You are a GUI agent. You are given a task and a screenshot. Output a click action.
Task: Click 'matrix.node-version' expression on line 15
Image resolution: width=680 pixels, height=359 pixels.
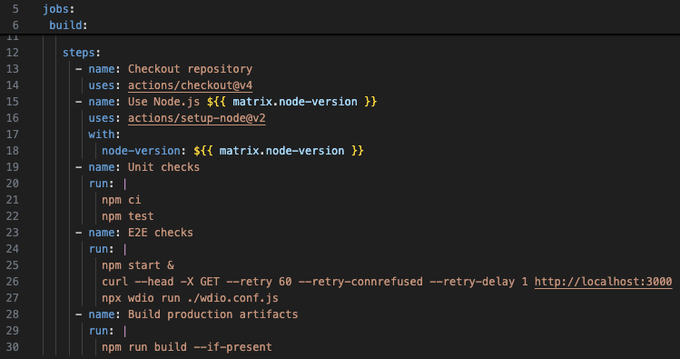295,102
